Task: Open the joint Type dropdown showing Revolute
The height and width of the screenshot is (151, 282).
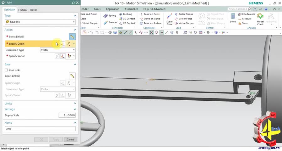Action: point(40,22)
